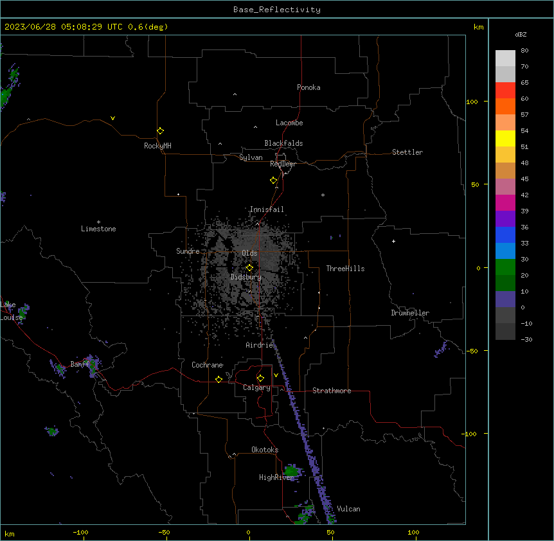Image resolution: width=554 pixels, height=541 pixels.
Task: Click the Lacombe label on map
Action: (x=289, y=123)
